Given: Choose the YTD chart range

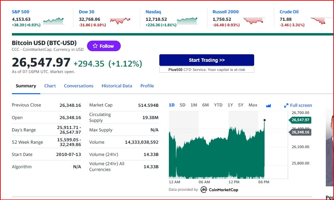Looking at the screenshot, I should click(218, 105).
